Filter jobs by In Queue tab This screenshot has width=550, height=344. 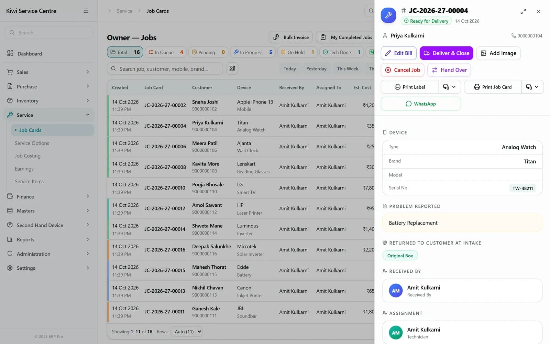166,52
